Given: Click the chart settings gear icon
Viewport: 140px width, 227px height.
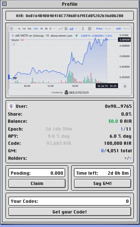Looking at the screenshot, I should pyautogui.click(x=125, y=86).
